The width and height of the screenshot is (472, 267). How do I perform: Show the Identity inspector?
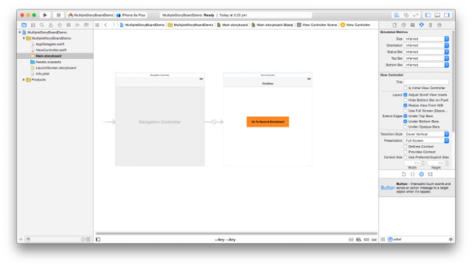tap(412, 25)
